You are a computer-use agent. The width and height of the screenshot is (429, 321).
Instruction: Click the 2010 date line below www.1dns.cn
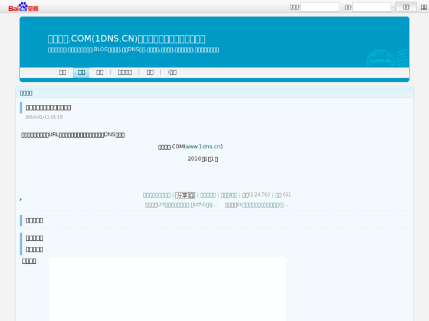[203, 158]
